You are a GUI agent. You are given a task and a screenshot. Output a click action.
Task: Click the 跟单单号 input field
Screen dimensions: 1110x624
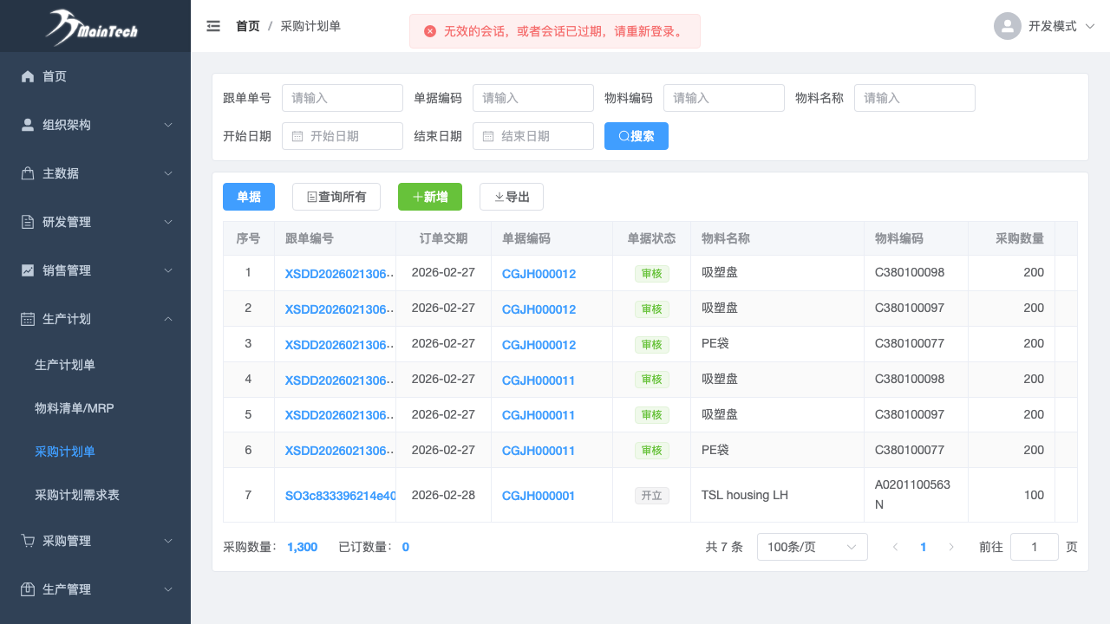pyautogui.click(x=342, y=98)
